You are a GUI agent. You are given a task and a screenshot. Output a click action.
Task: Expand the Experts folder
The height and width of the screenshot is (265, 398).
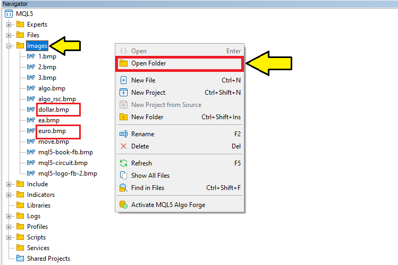(x=9, y=24)
